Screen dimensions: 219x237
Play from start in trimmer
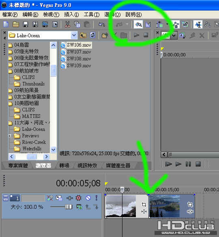click(168, 164)
